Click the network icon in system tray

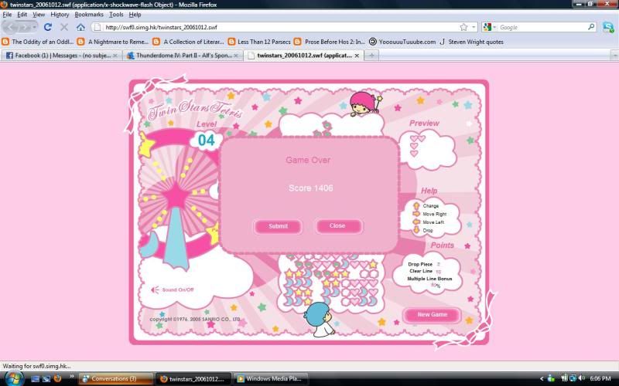573,378
